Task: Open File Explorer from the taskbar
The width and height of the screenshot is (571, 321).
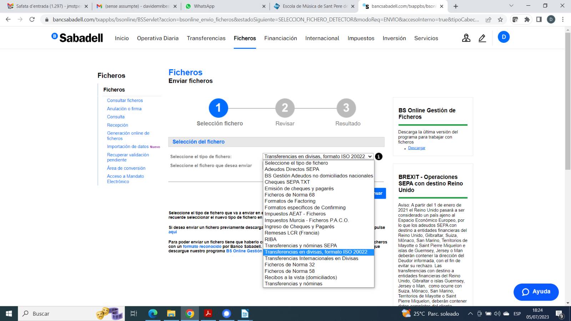Action: click(171, 314)
